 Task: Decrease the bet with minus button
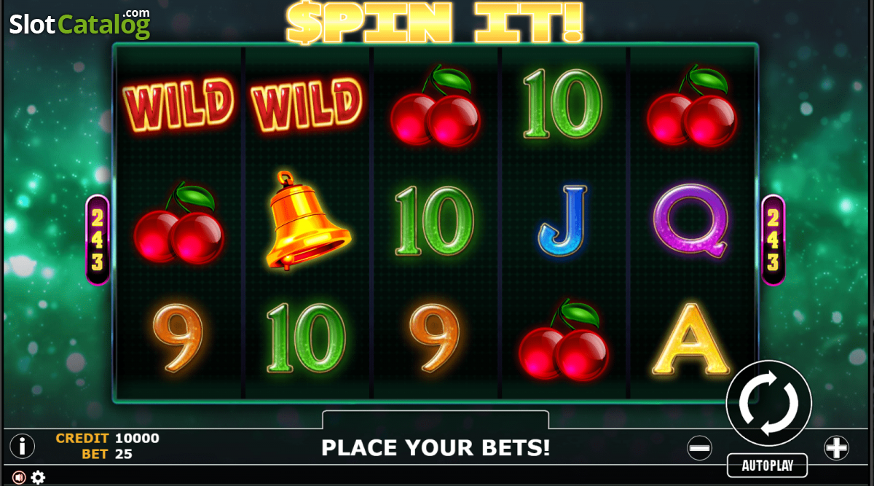700,447
